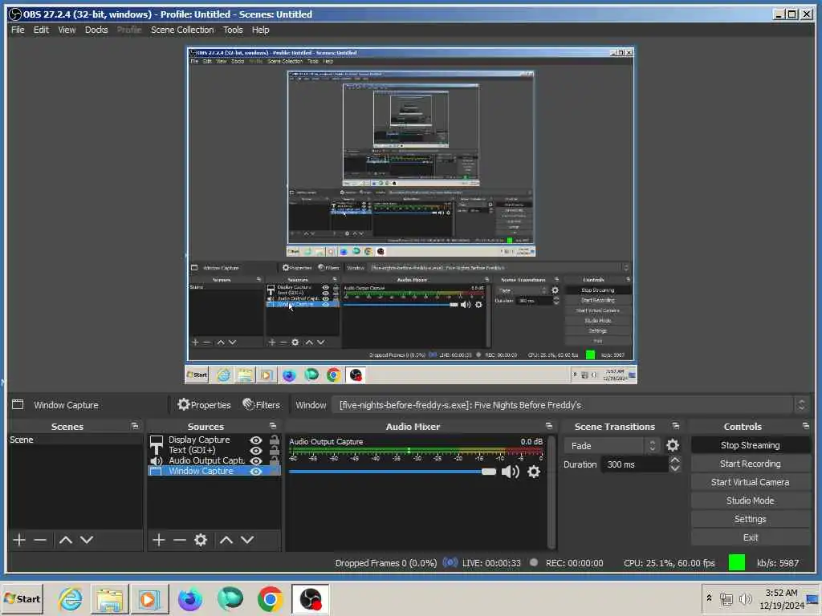This screenshot has height=616, width=822.
Task: Open the Edit menu
Action: (x=41, y=30)
